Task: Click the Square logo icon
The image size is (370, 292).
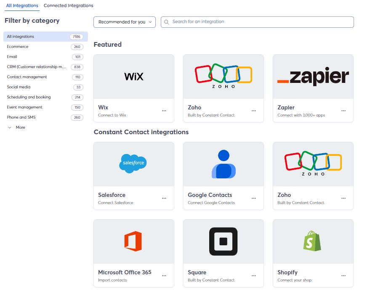Action: click(224, 242)
